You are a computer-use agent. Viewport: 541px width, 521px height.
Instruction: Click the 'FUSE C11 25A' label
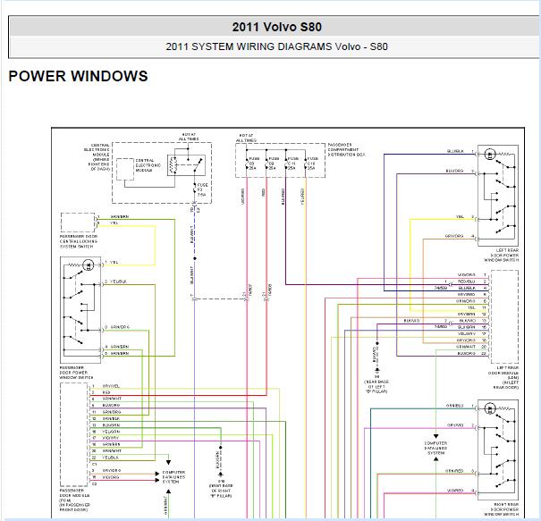(x=293, y=164)
